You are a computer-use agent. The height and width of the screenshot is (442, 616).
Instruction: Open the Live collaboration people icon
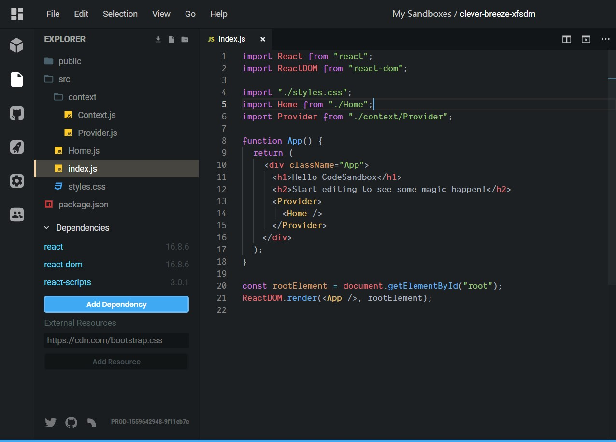tap(17, 214)
